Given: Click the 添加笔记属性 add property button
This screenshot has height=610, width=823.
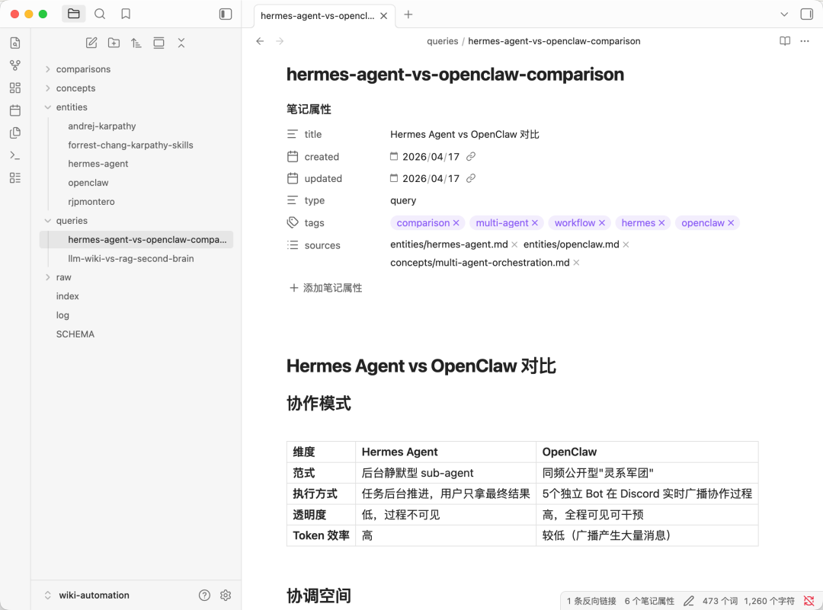Looking at the screenshot, I should tap(326, 288).
